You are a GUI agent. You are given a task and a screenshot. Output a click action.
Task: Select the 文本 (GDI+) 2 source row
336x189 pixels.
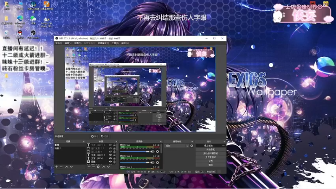(x=101, y=145)
